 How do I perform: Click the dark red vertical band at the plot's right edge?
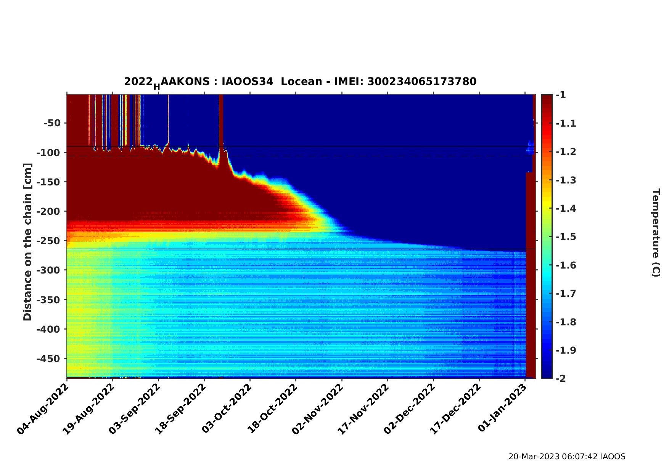tap(530, 275)
